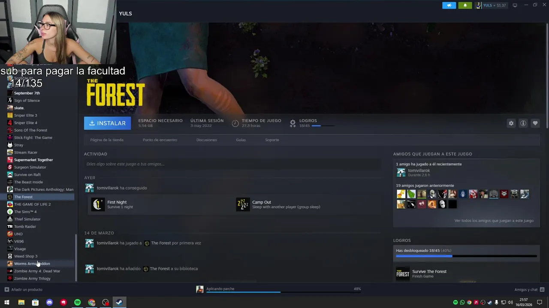The width and height of the screenshot is (549, 308).
Task: Open The Forest link in 14 de marzo activity
Action: point(161,243)
